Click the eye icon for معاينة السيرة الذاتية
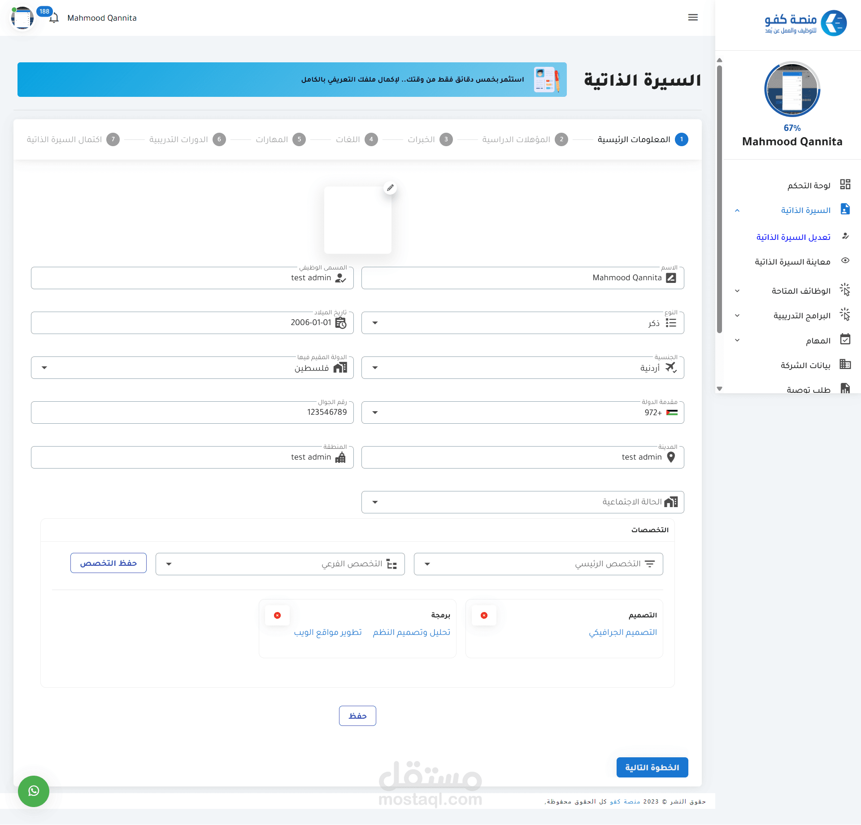Screen dimensions: 861x825 845,261
